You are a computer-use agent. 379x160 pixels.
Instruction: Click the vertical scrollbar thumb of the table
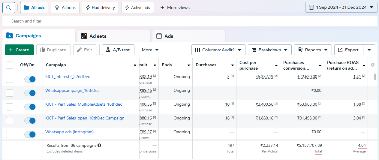tap(375, 77)
